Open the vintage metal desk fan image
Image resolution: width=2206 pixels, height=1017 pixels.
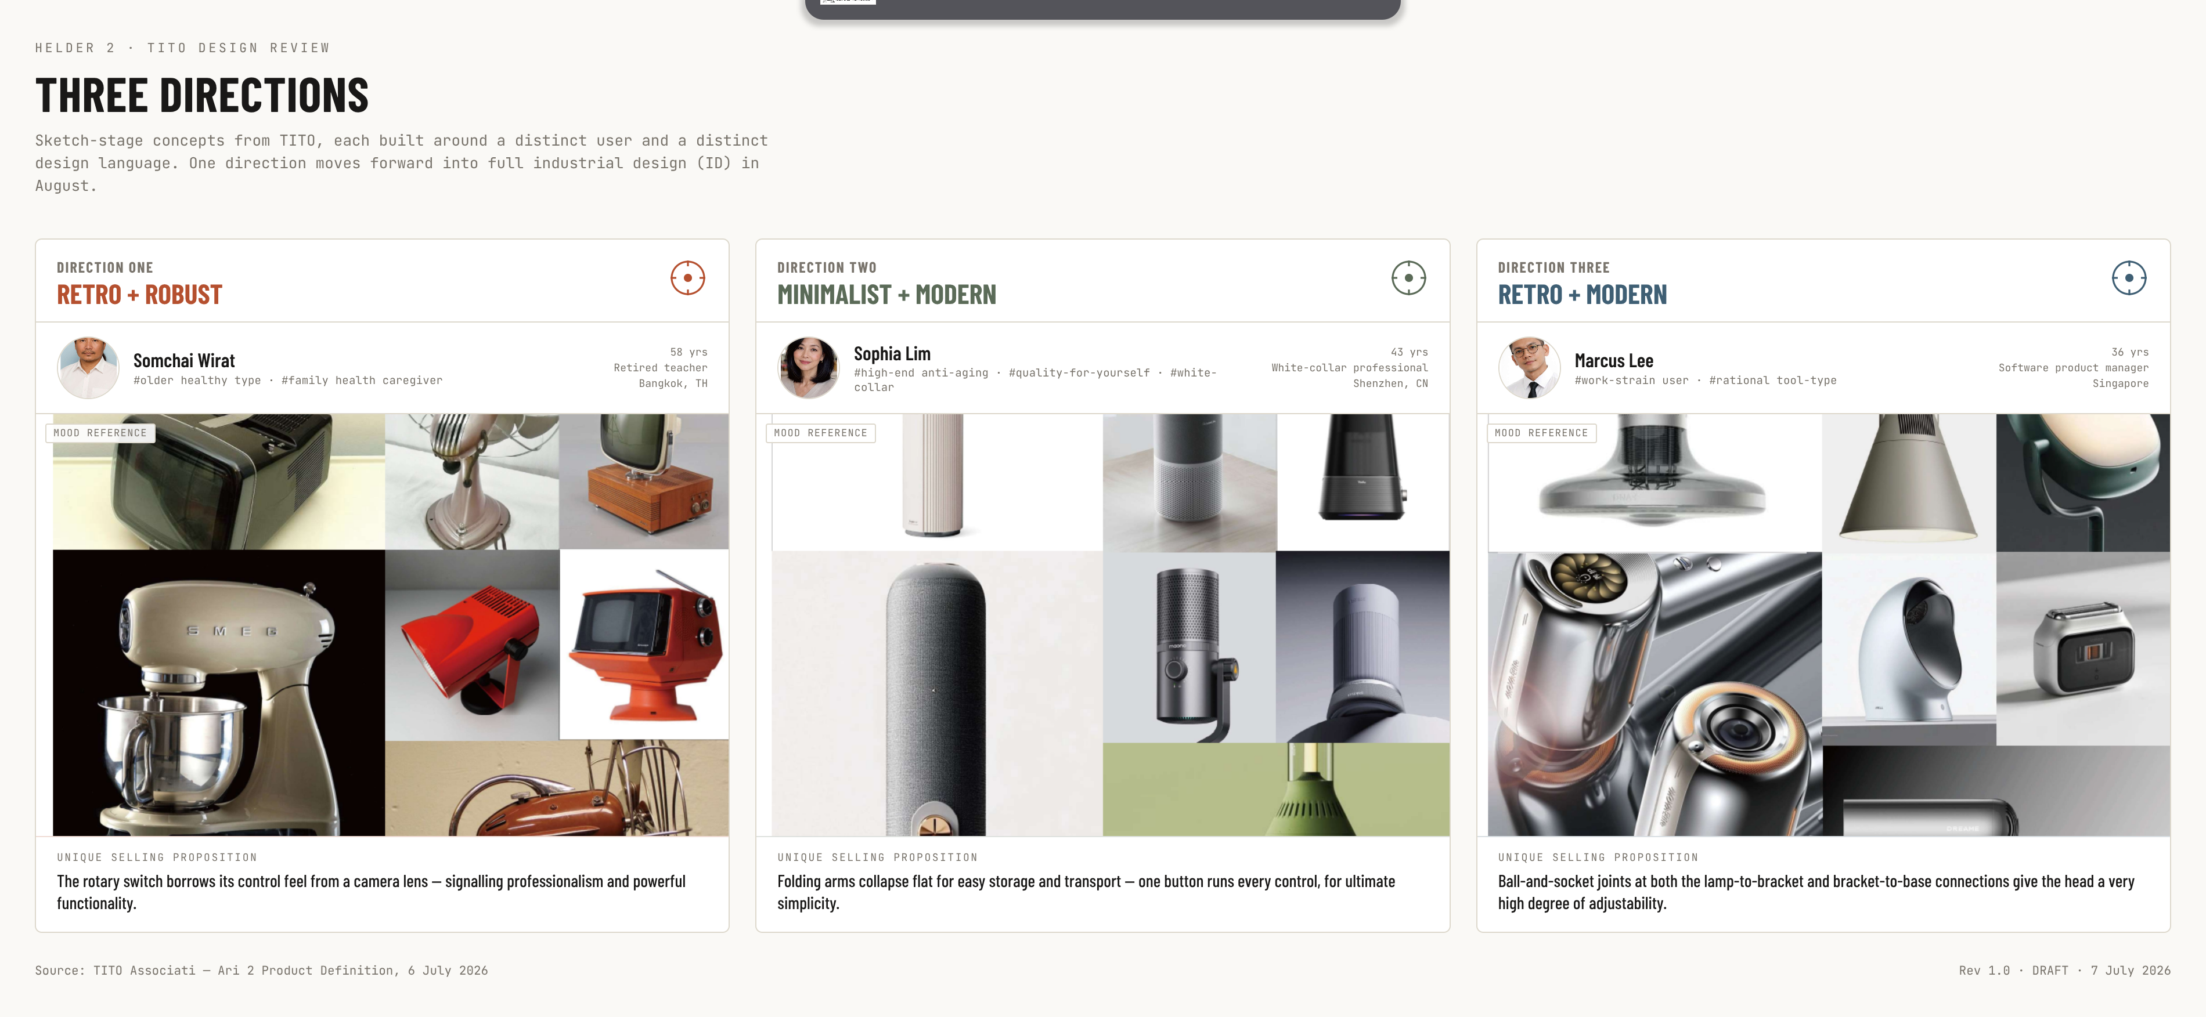472,482
